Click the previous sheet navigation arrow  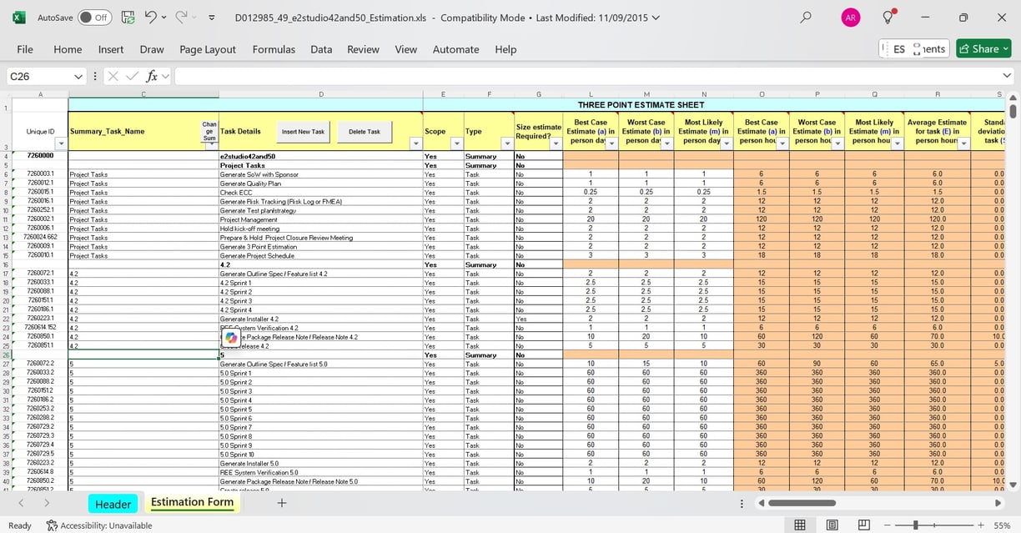point(21,503)
